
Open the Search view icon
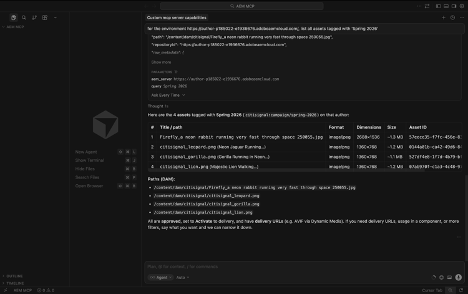(24, 17)
